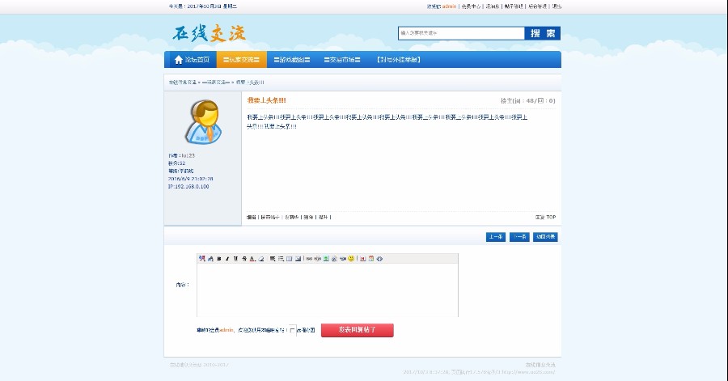Click the fourth action link under post

pos(308,217)
